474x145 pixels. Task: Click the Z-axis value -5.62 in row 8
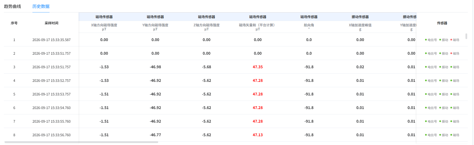[207, 135]
